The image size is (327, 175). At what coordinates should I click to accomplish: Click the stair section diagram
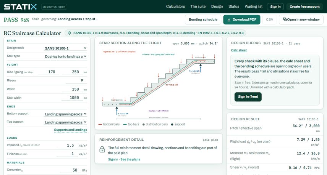pyautogui.click(x=159, y=84)
